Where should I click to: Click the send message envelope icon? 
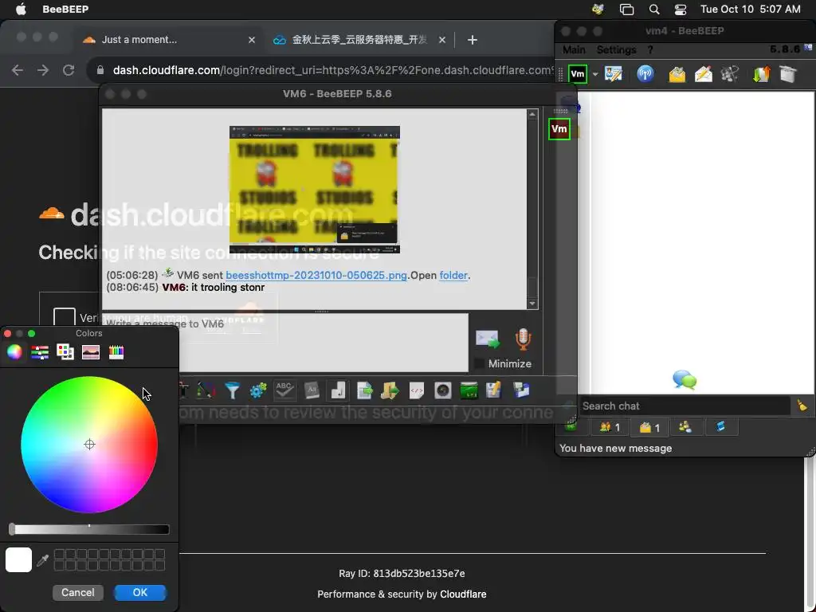pos(488,339)
